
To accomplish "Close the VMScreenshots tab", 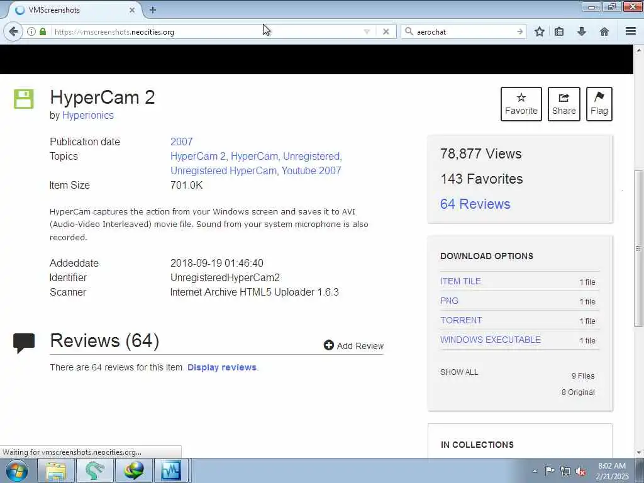I will coord(132,10).
